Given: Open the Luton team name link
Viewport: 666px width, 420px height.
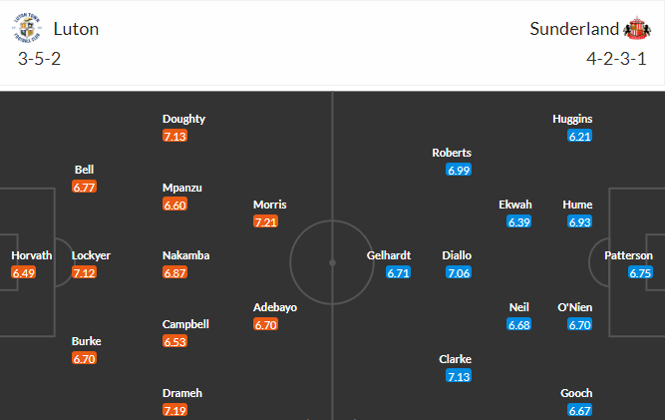Looking at the screenshot, I should pos(76,29).
